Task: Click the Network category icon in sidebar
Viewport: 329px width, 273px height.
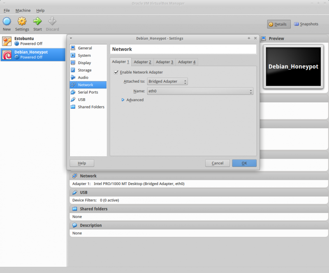Action: point(73,85)
